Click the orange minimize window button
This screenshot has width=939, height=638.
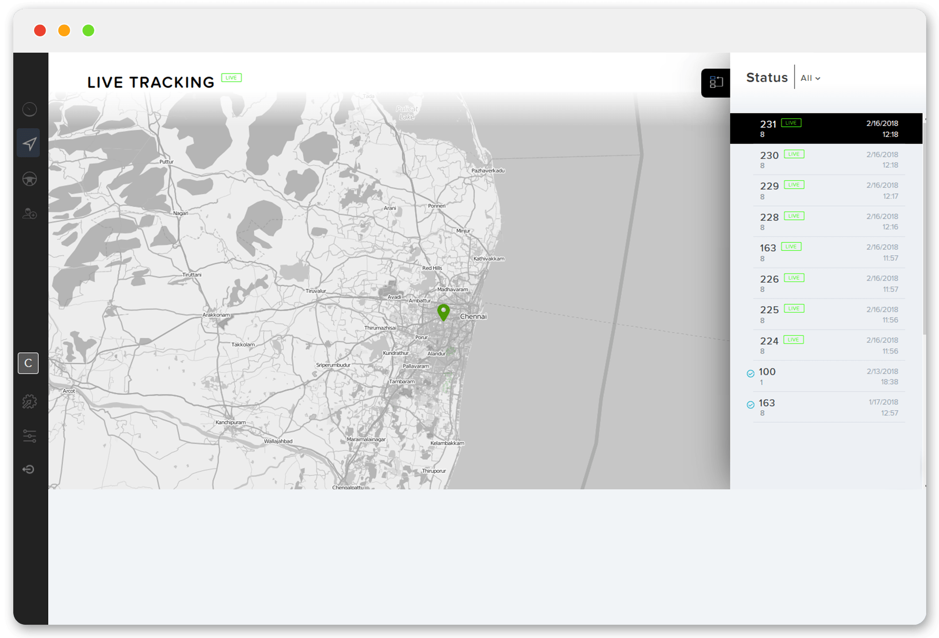64,31
